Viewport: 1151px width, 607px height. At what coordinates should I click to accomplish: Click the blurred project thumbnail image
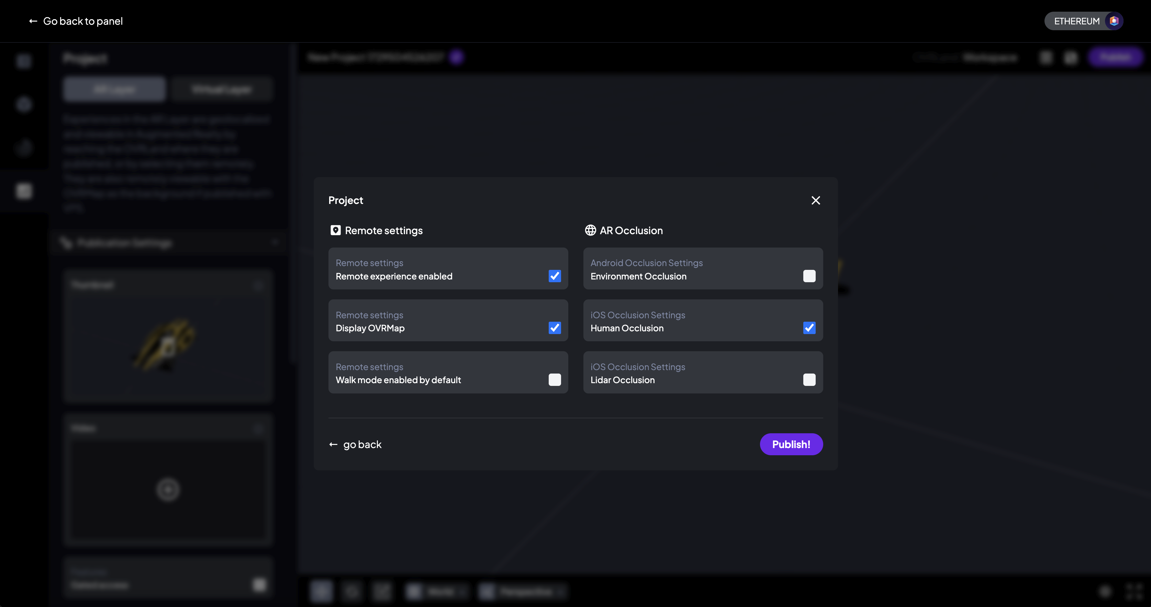(x=168, y=344)
